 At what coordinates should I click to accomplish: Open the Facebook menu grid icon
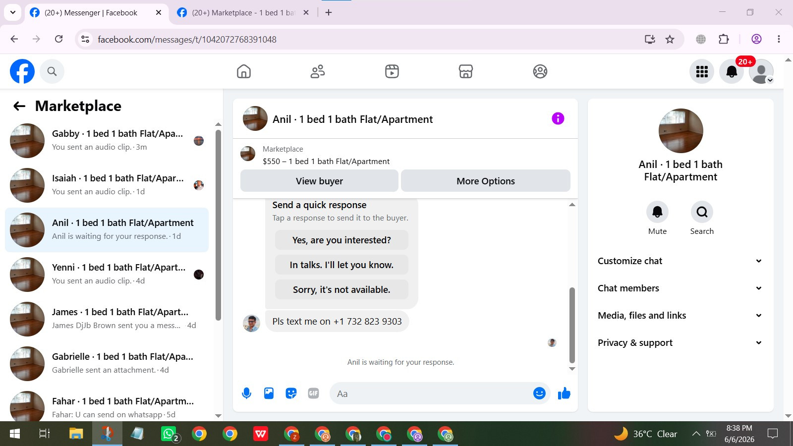[x=702, y=71]
